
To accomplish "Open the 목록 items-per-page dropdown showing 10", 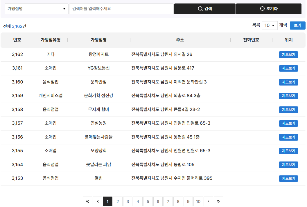I will point(270,26).
